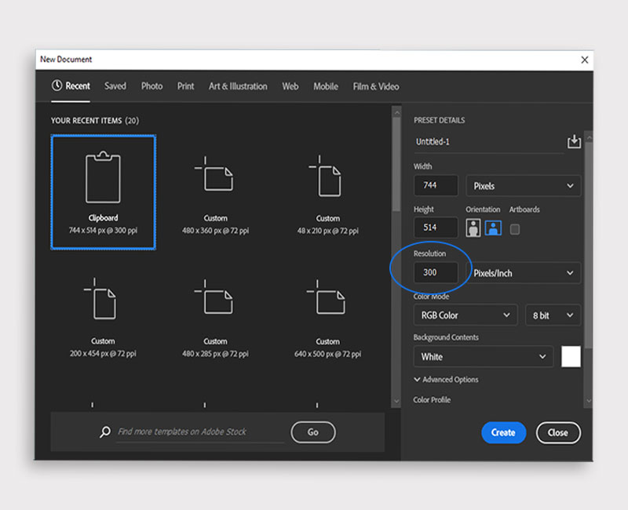Switch to portrait orientation
Image resolution: width=628 pixels, height=510 pixels.
474,228
